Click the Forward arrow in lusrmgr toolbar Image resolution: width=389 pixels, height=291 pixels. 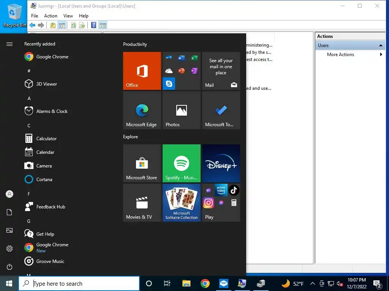point(41,25)
